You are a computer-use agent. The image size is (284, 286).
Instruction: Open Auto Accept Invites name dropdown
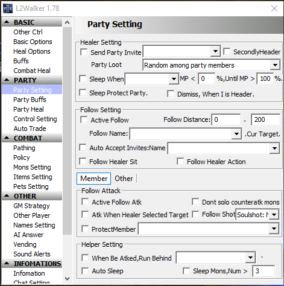tap(274, 148)
